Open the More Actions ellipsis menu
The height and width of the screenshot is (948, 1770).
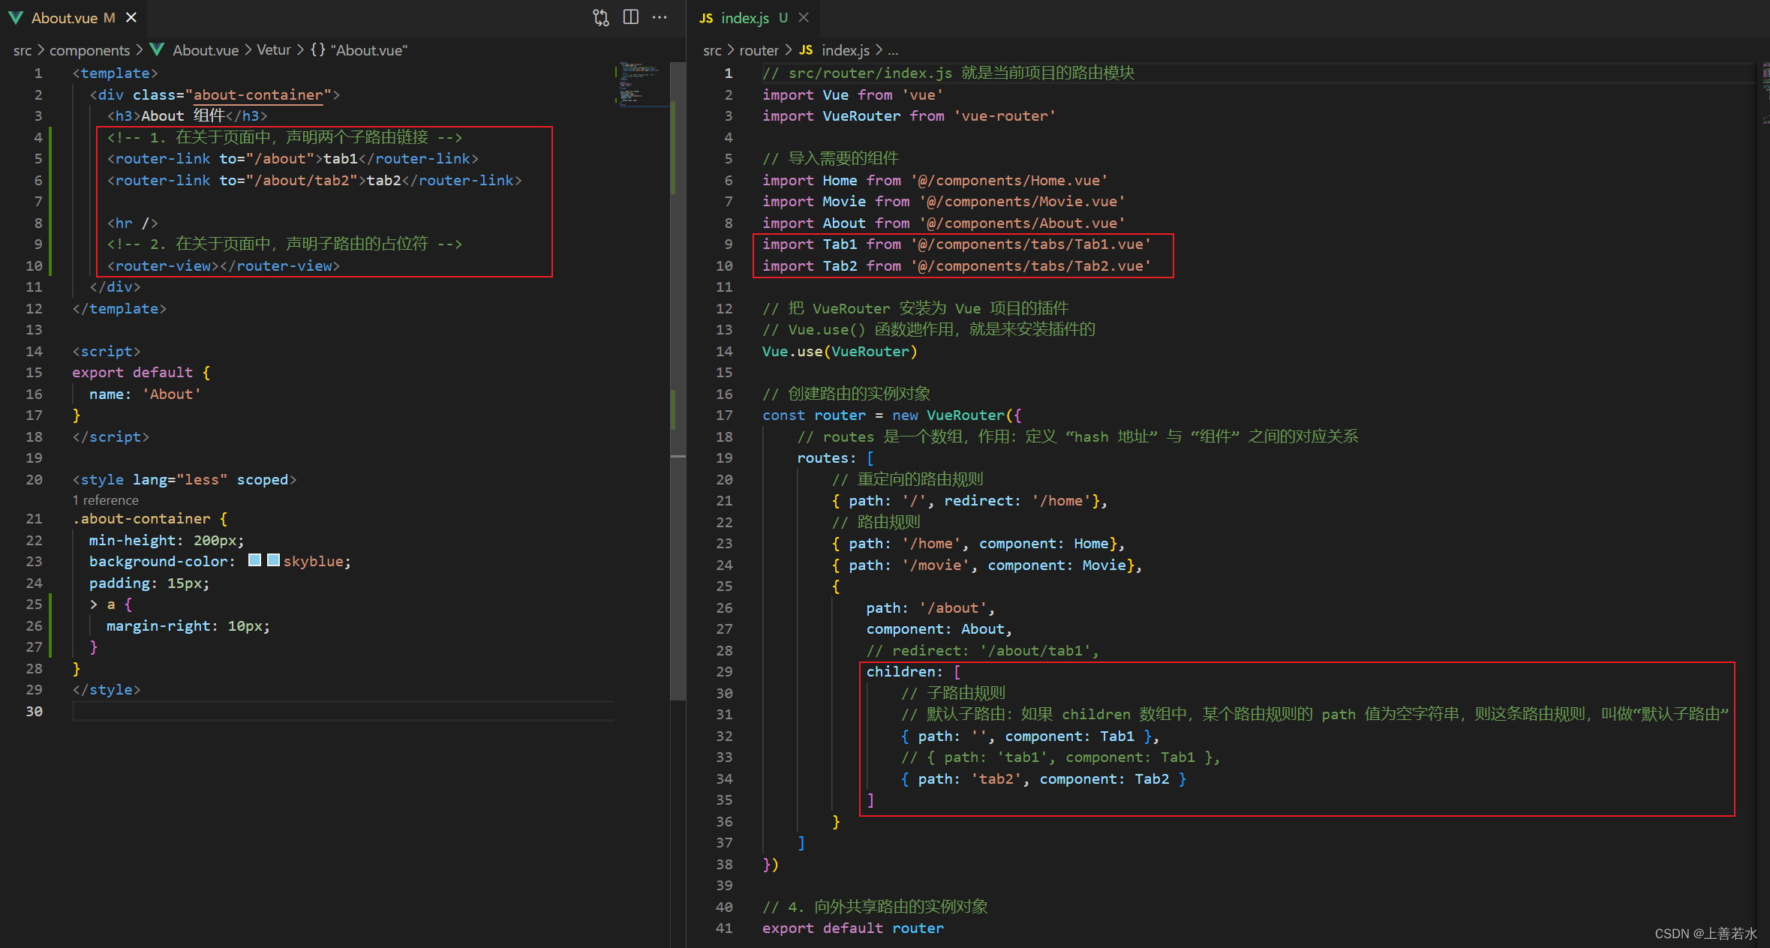(660, 17)
